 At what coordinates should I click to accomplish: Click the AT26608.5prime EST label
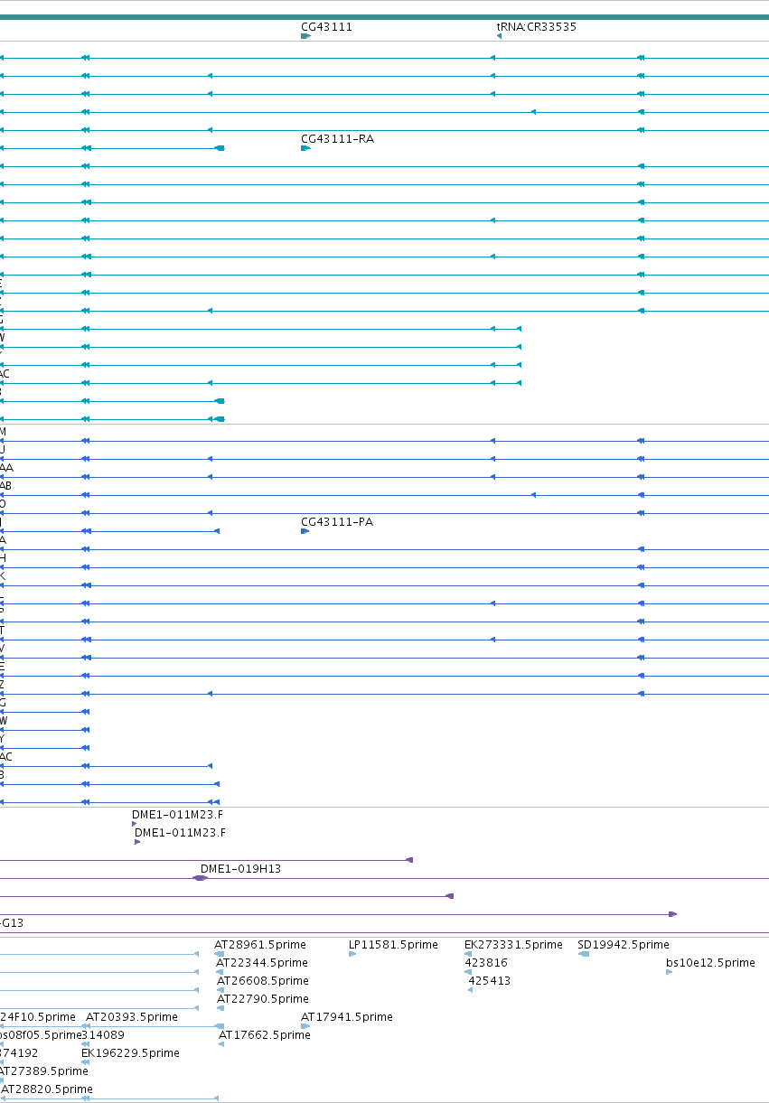pyautogui.click(x=262, y=981)
